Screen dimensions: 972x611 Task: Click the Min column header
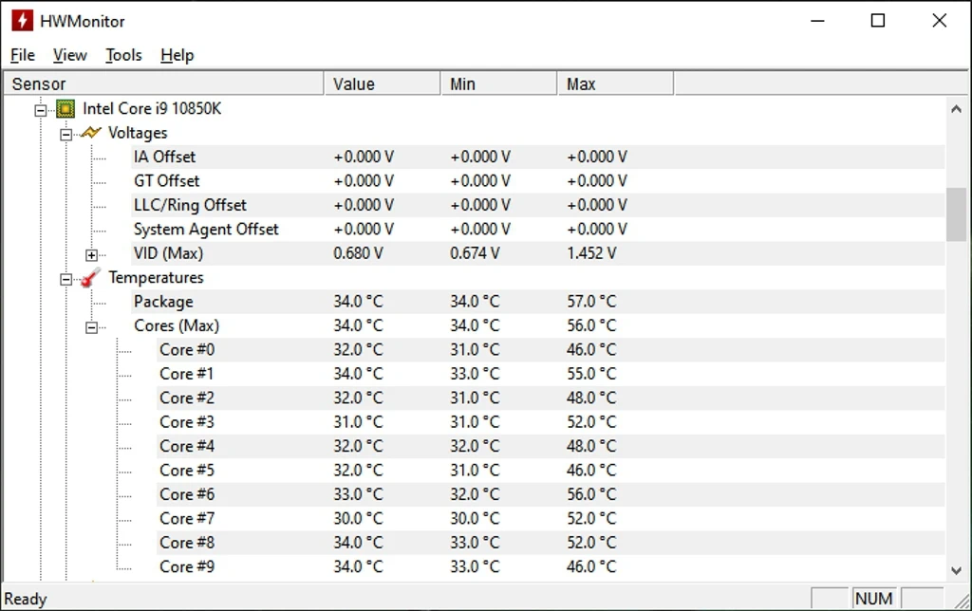[x=499, y=83]
